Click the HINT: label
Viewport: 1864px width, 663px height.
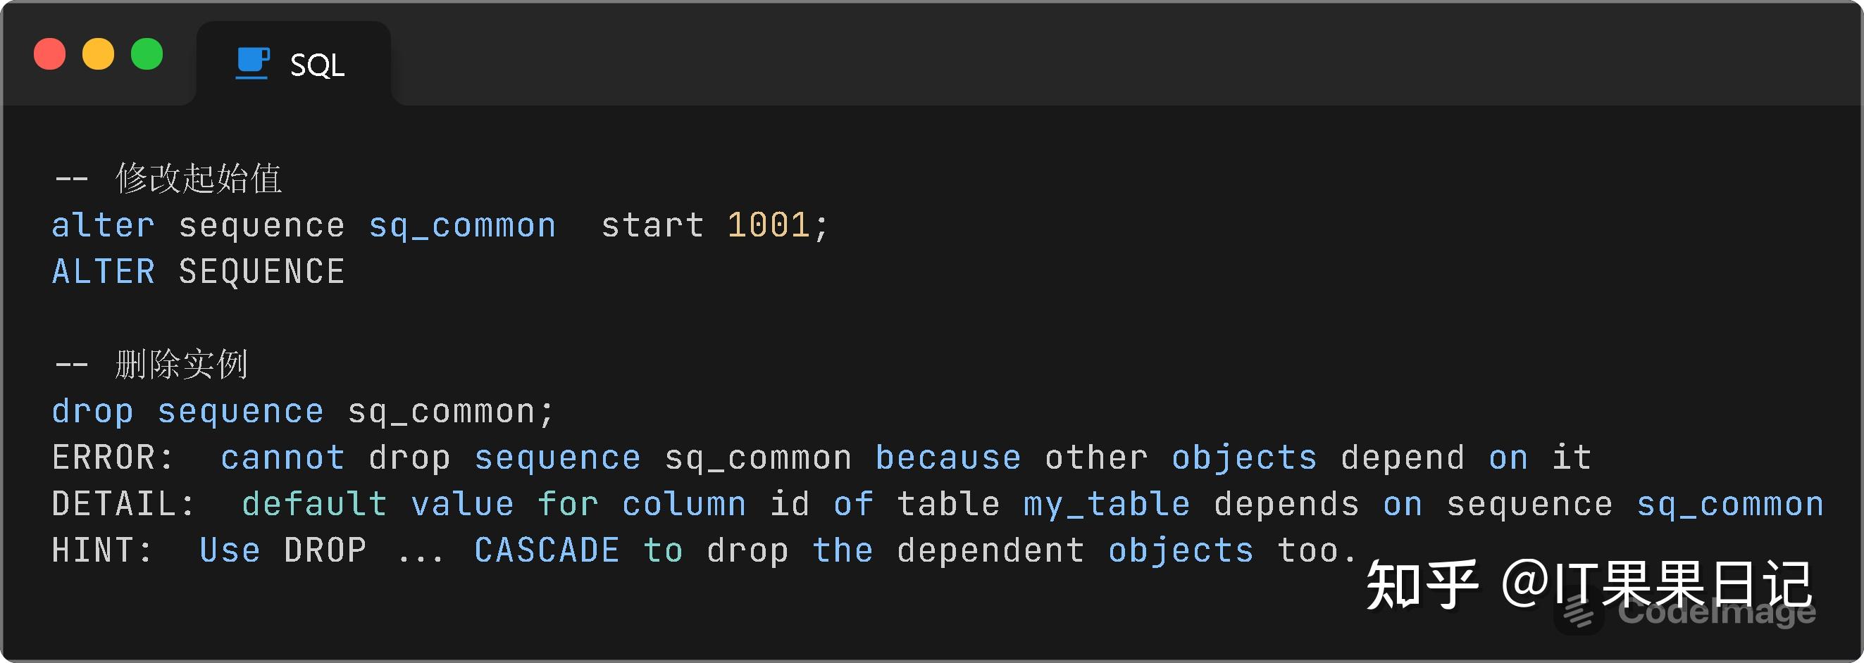tap(103, 551)
